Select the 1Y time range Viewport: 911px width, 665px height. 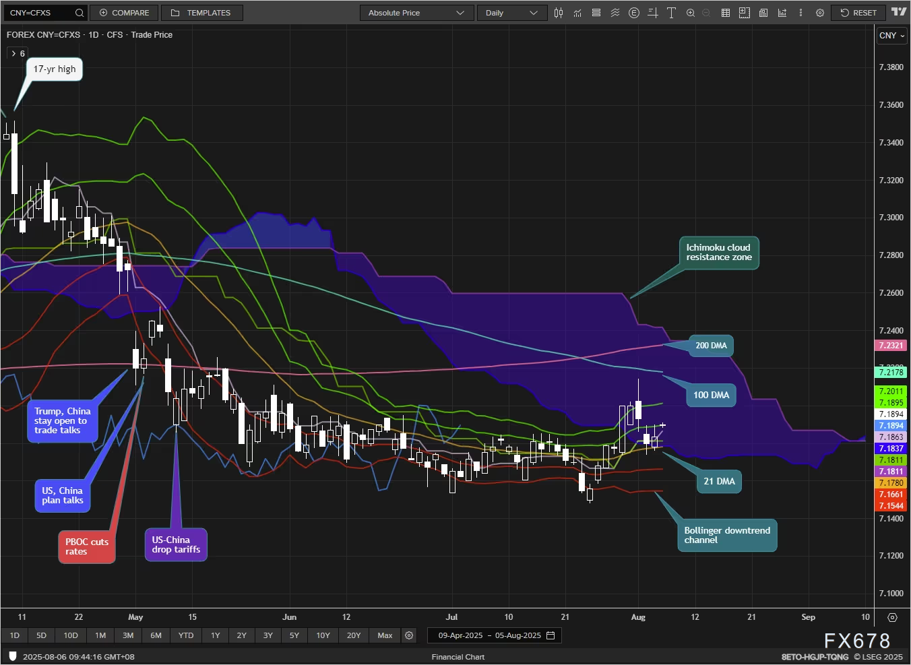[216, 635]
